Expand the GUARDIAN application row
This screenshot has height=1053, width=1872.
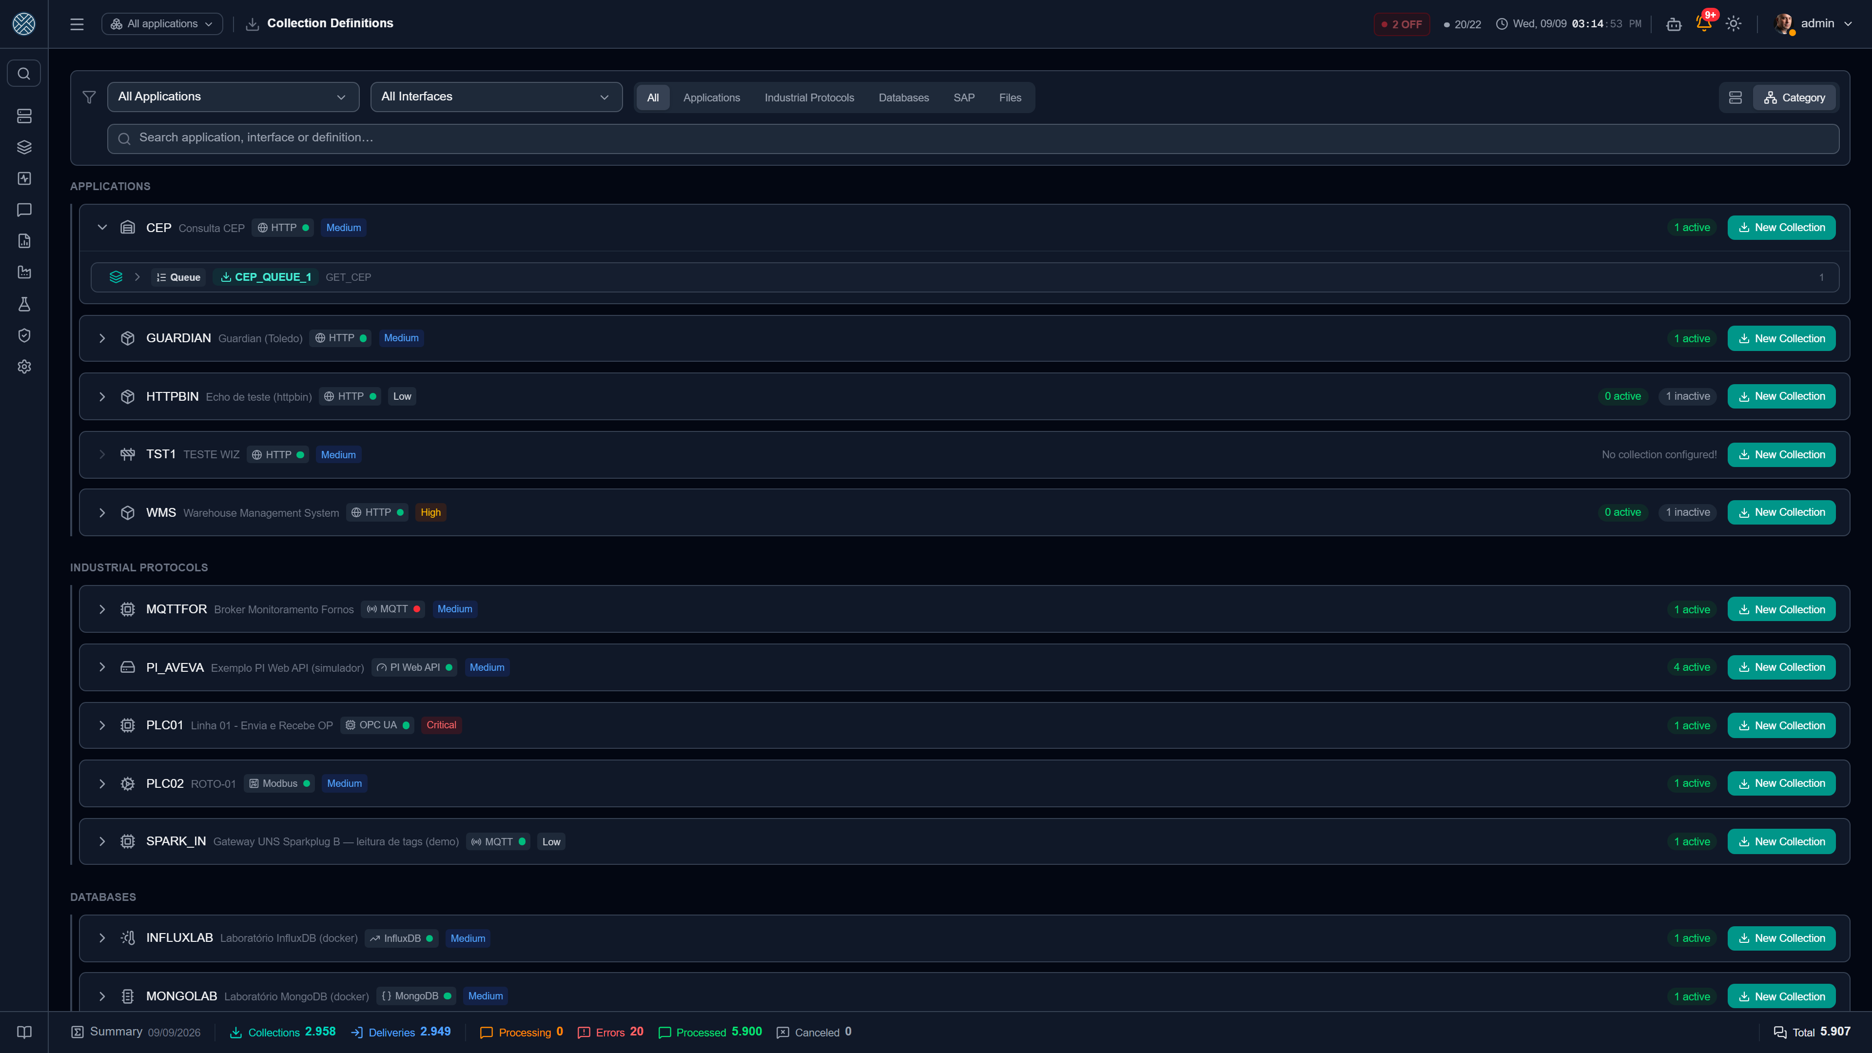[102, 339]
